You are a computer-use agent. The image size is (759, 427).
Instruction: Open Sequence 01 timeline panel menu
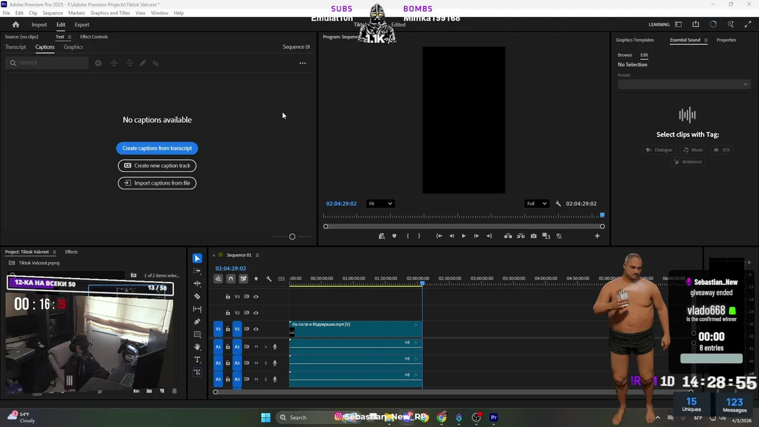[x=257, y=255]
